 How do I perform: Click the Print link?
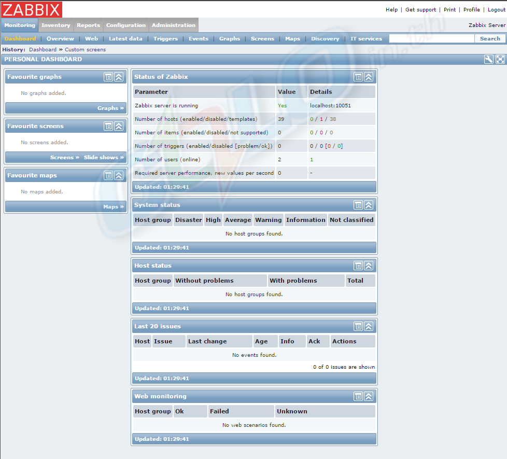coord(450,10)
